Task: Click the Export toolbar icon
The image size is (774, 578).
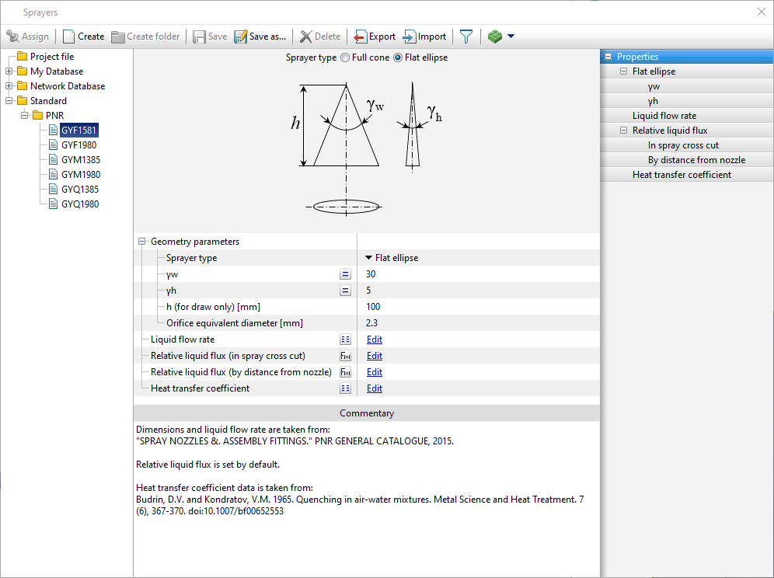Action: 361,37
